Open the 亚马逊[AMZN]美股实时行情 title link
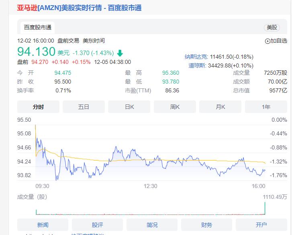The width and height of the screenshot is (292, 235). coord(79,8)
